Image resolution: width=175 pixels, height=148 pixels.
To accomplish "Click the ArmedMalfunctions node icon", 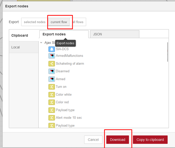I will click(x=51, y=56).
